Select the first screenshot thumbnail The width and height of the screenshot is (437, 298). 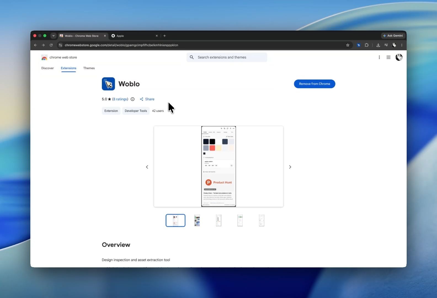[x=175, y=220]
